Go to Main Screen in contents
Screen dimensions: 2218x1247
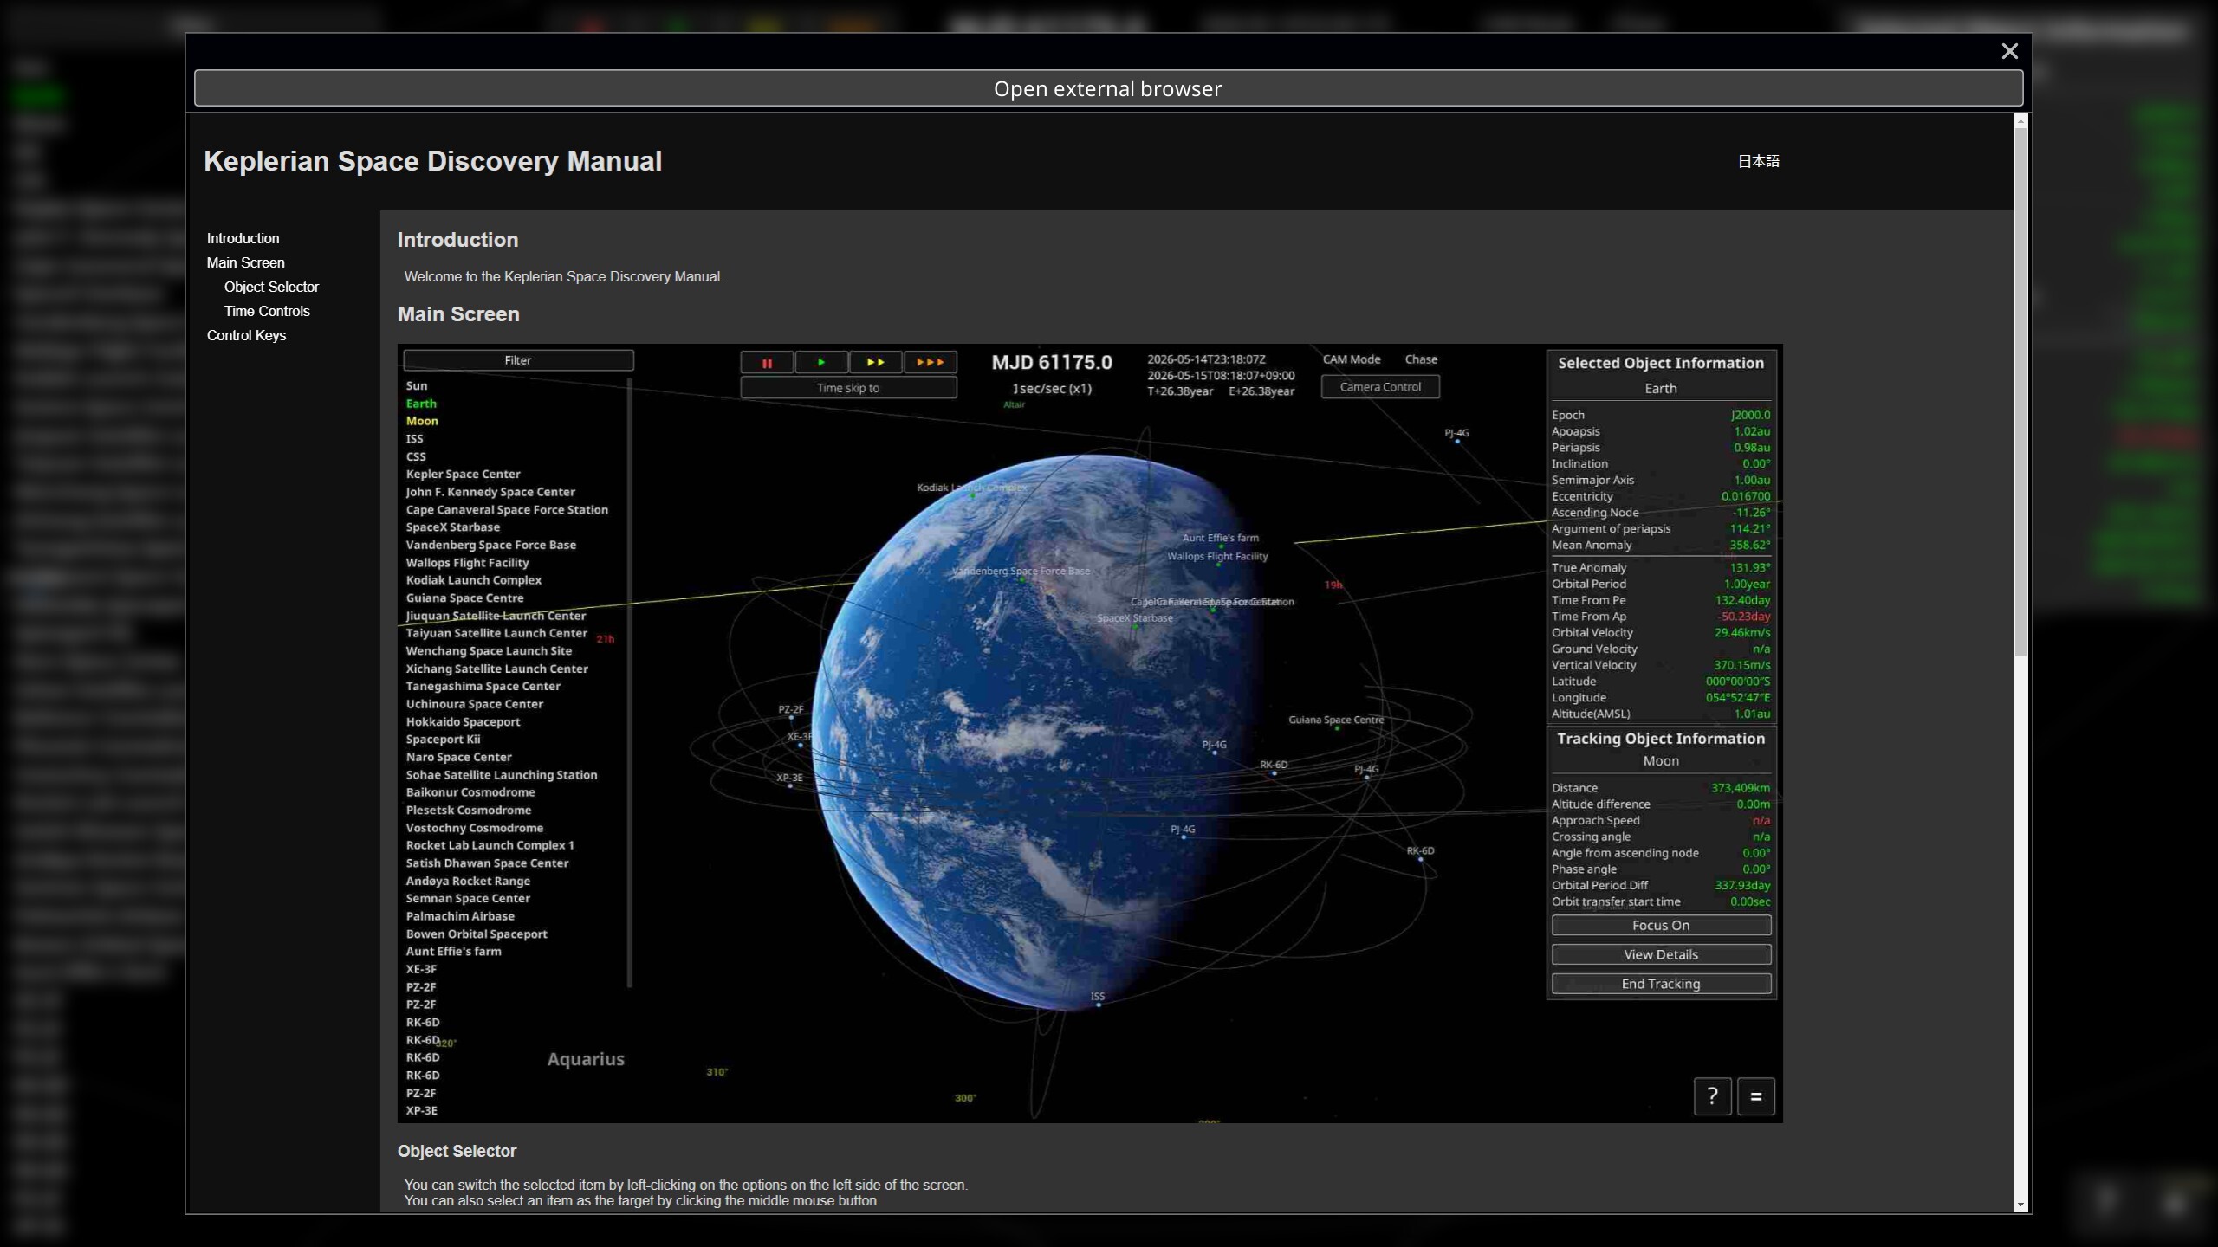point(245,262)
